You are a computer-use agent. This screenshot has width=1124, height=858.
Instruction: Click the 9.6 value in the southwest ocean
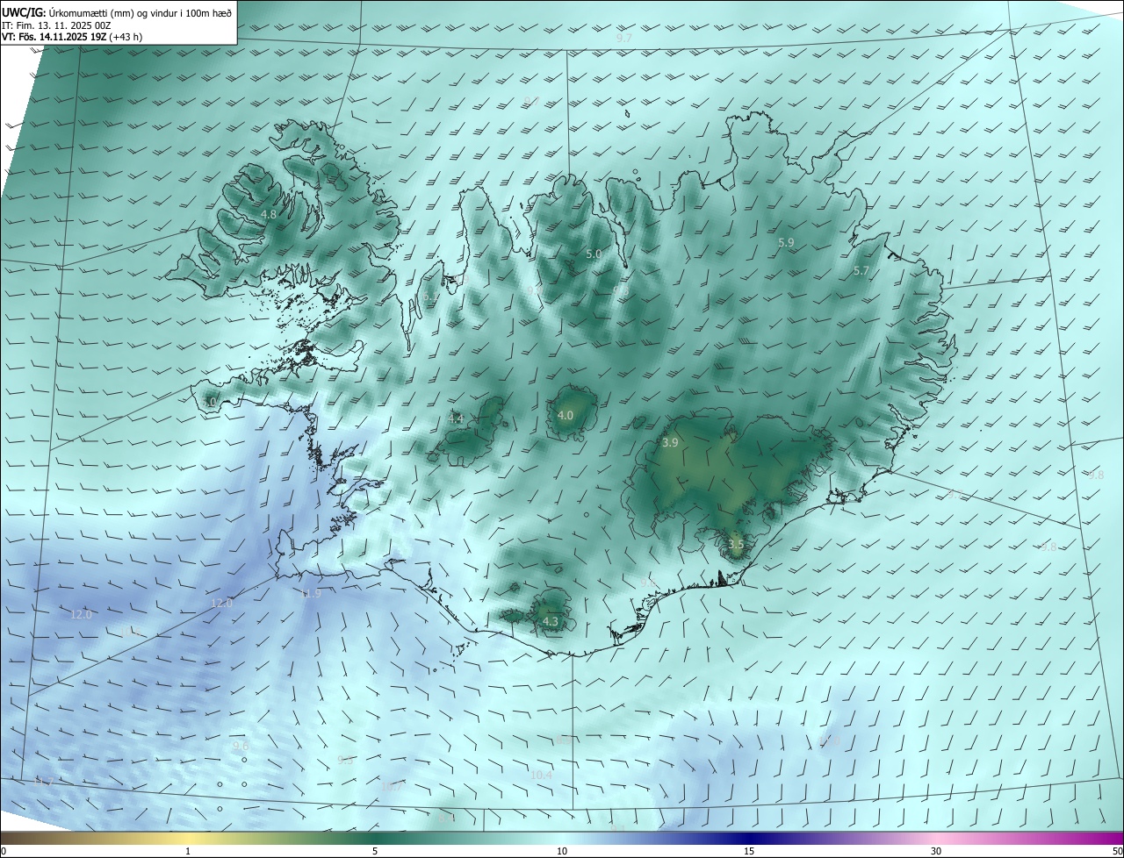click(x=241, y=745)
